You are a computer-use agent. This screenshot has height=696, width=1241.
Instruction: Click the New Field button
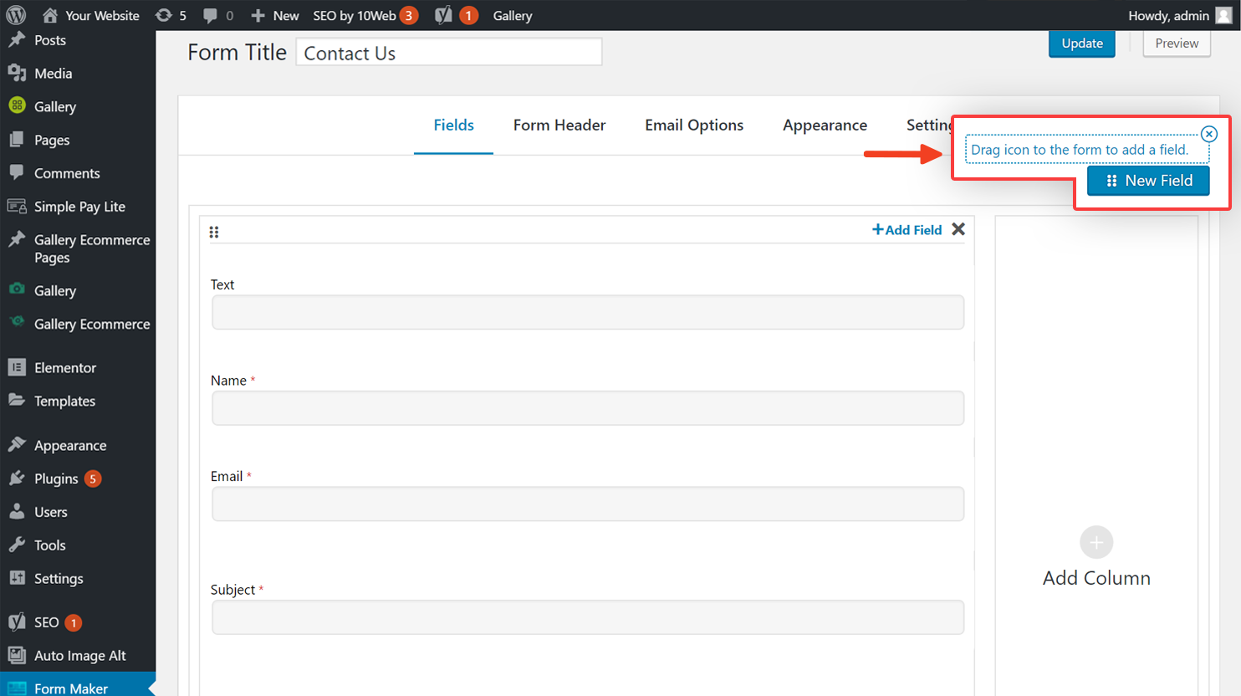point(1148,181)
